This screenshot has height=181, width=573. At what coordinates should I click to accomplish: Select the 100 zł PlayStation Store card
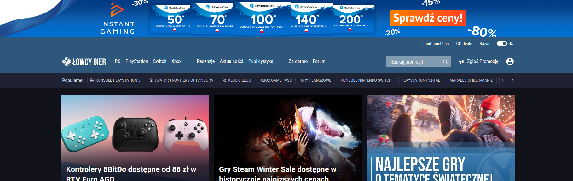point(262,19)
